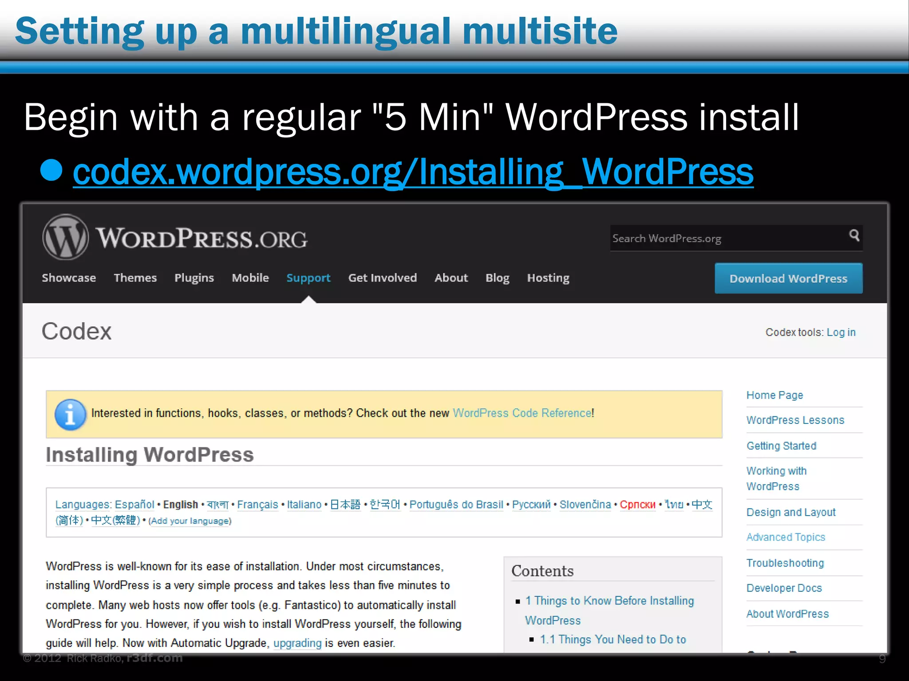The image size is (909, 681).
Task: Select the Italiano language link
Action: click(x=304, y=505)
